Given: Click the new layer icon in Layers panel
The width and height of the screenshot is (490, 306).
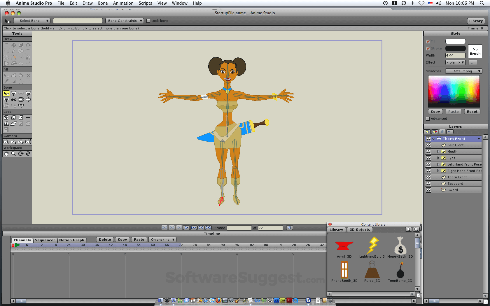Looking at the screenshot, I should 427,132.
